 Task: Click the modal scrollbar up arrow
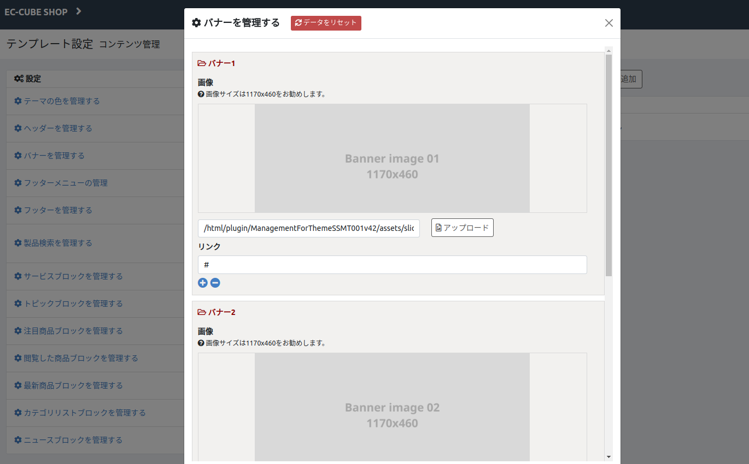[x=608, y=51]
